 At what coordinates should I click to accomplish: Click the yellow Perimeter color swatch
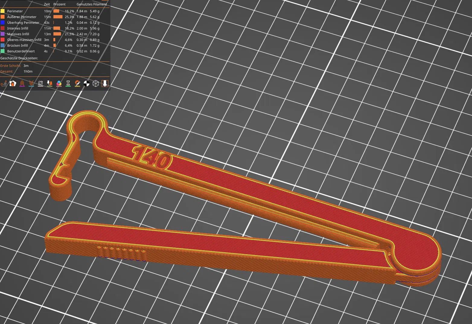(3, 11)
